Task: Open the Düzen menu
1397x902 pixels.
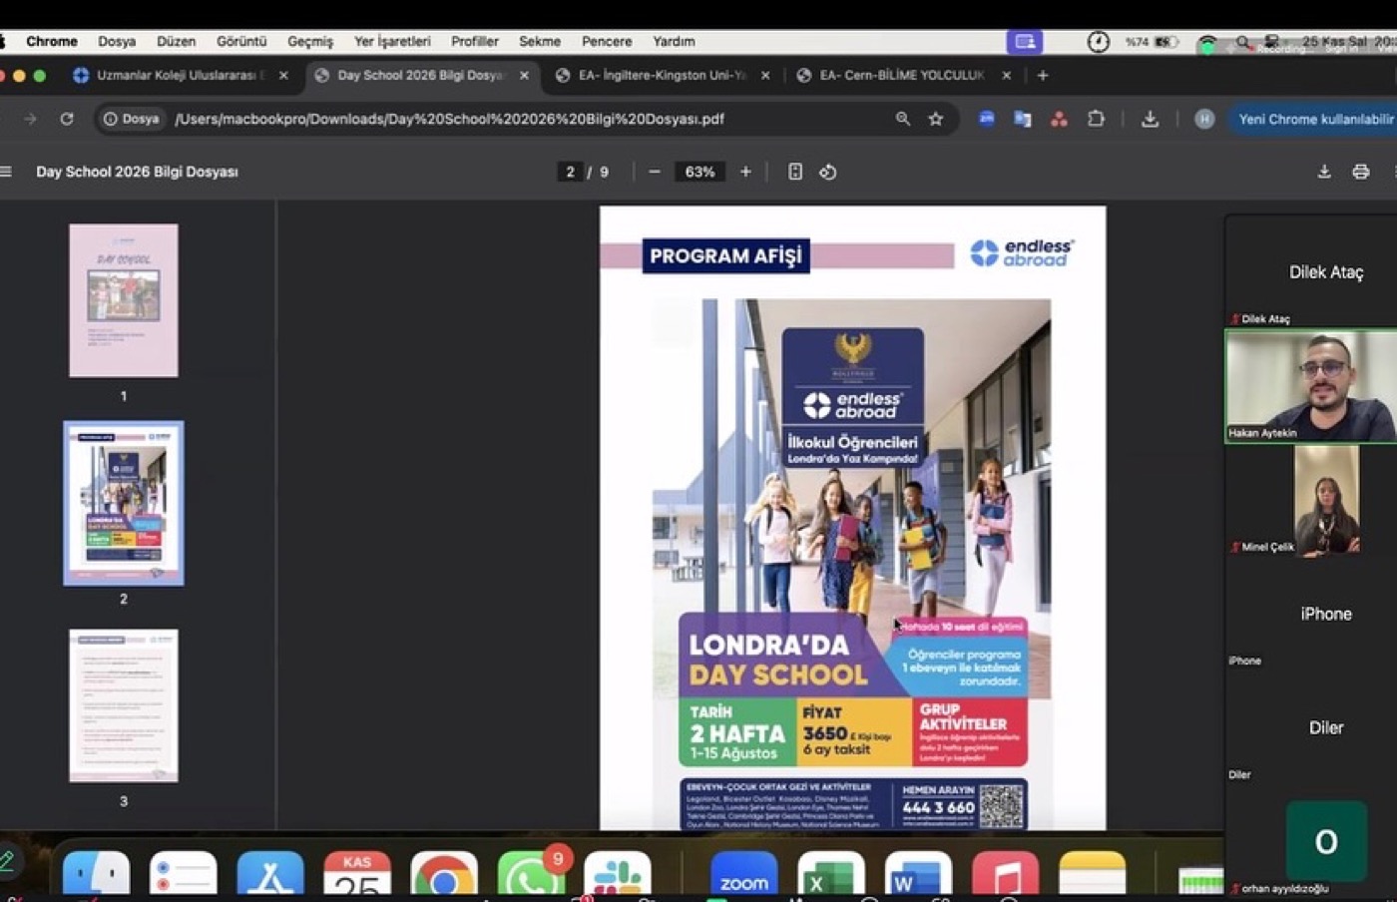Action: 176,41
